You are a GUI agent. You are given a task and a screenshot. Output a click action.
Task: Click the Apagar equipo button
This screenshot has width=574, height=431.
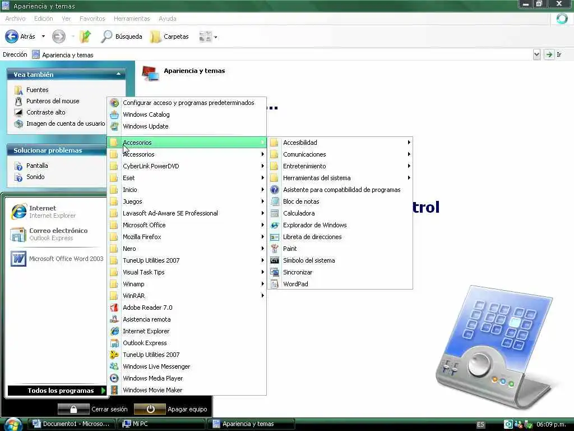171,409
